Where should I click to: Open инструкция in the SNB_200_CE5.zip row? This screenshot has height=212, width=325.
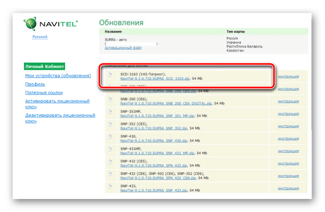click(288, 89)
